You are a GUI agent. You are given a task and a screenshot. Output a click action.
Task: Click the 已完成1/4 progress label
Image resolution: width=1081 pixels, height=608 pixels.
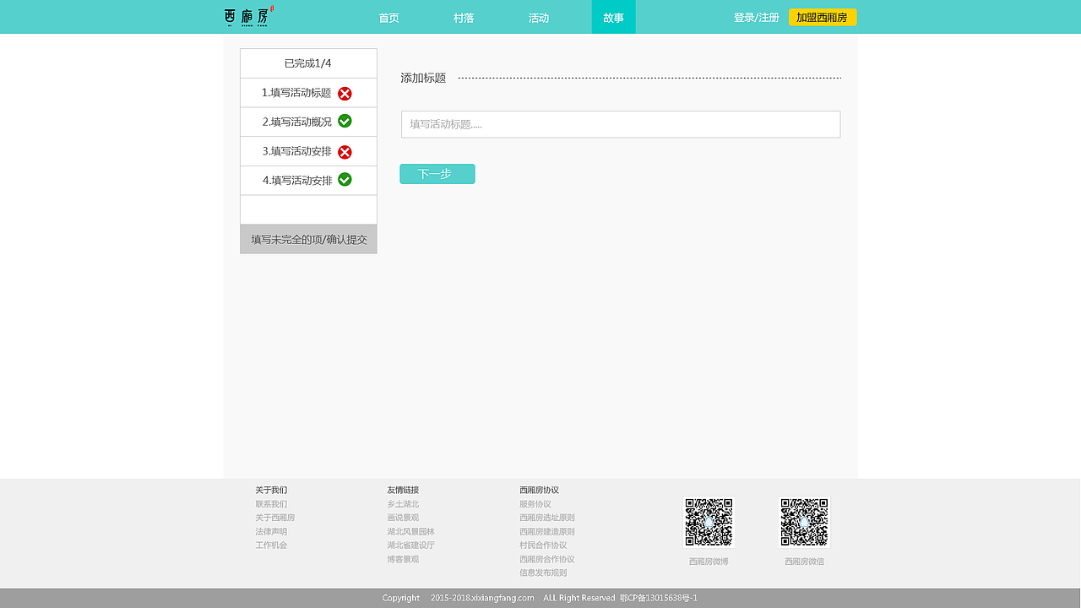coord(308,63)
